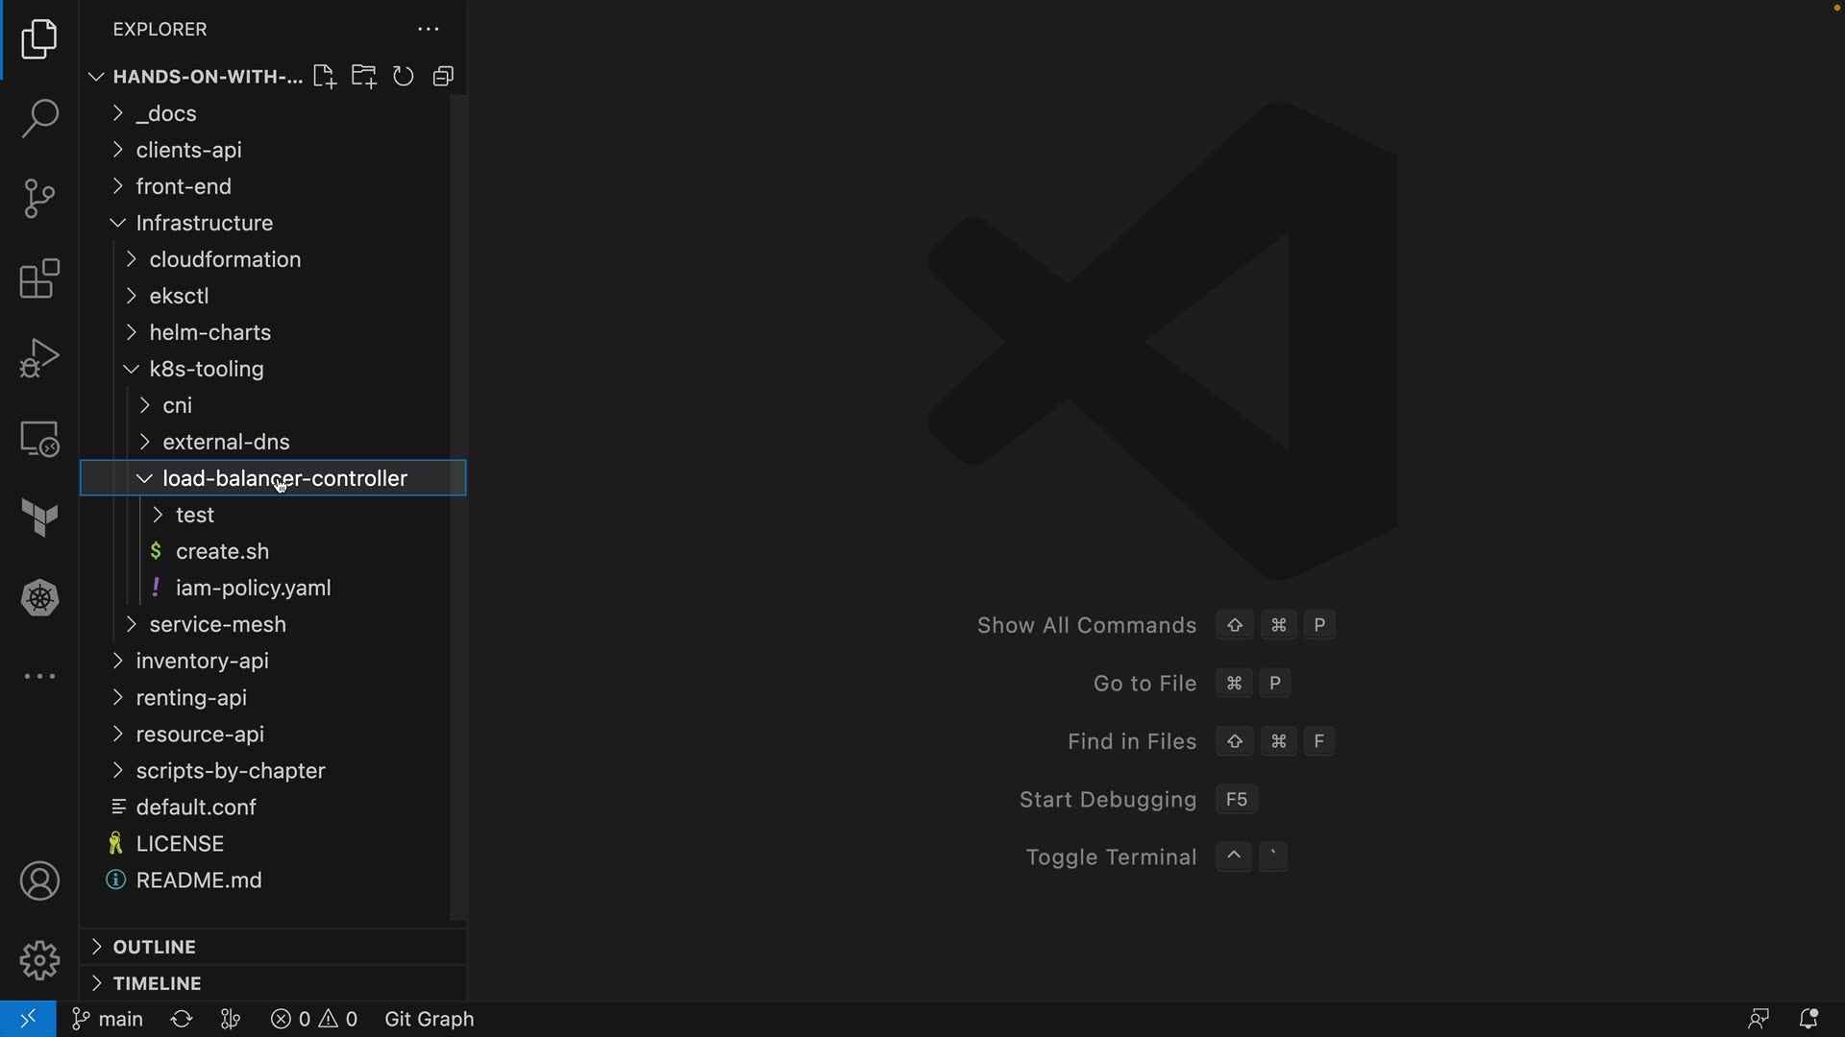Open the Remote Explorer view
The width and height of the screenshot is (1845, 1037).
[x=39, y=439]
